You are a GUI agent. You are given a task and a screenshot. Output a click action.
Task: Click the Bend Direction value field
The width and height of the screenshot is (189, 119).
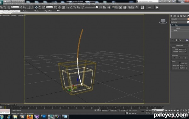(182, 52)
